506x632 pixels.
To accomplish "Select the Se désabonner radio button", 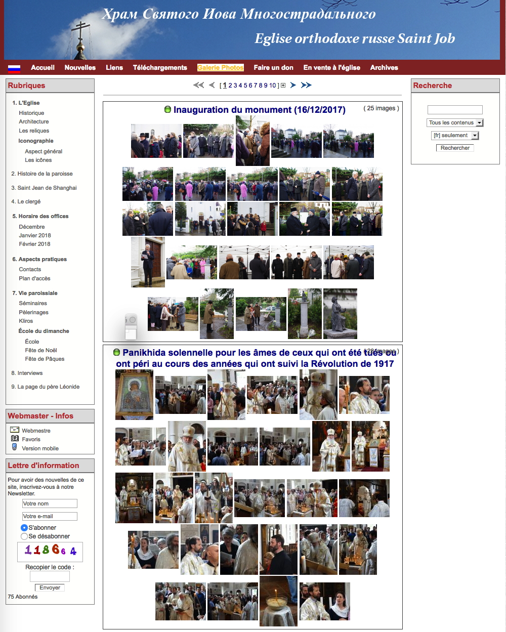I will (24, 536).
